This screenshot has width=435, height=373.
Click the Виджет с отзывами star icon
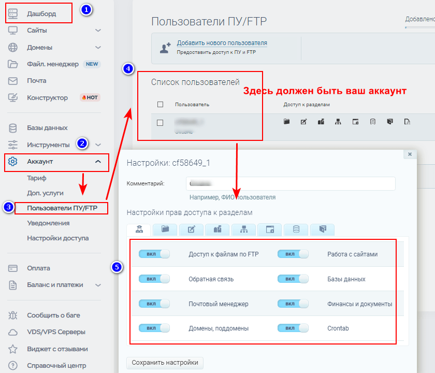(13, 349)
